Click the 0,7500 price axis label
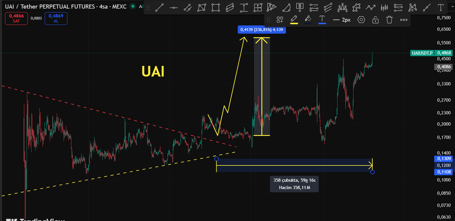455x221 pixels. tap(444, 18)
